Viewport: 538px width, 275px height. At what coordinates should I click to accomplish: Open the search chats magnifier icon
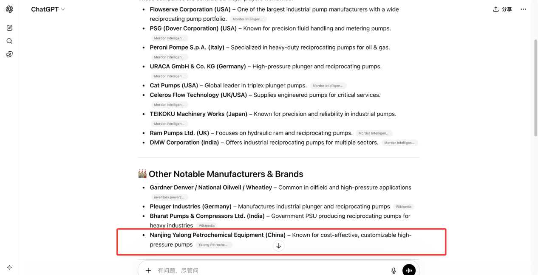coord(9,41)
